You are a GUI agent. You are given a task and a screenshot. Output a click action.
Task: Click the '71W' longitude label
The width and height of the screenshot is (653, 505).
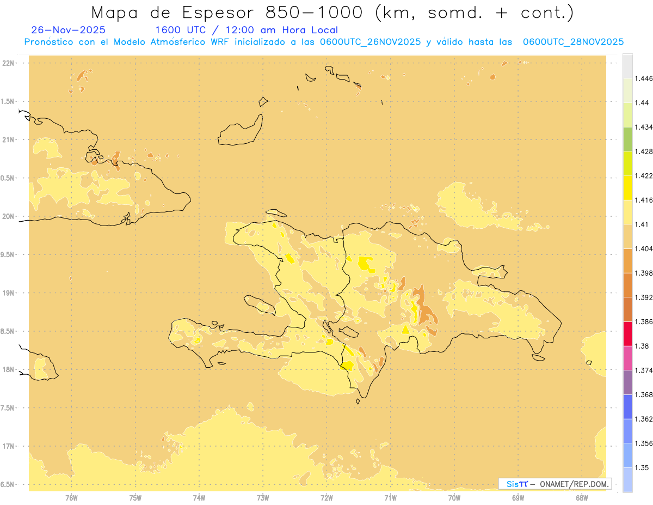tap(390, 498)
